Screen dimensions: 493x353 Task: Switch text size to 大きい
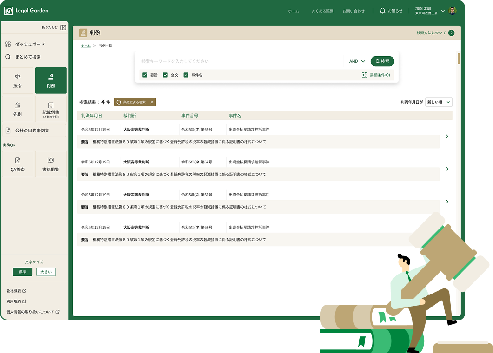coord(46,272)
